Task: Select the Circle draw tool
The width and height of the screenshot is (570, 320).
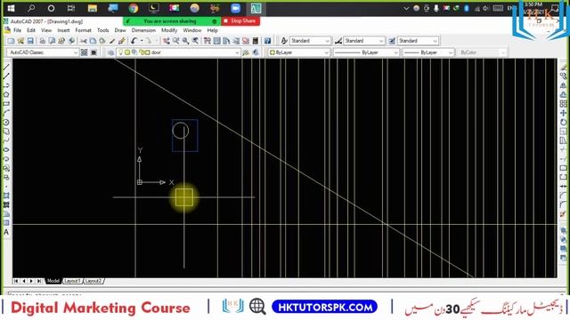Action: point(6,123)
